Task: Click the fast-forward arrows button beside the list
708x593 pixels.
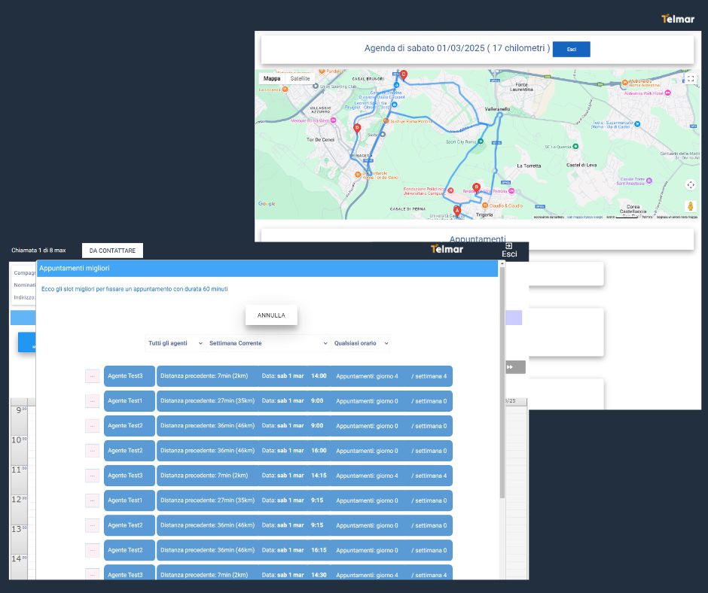Action: (515, 367)
